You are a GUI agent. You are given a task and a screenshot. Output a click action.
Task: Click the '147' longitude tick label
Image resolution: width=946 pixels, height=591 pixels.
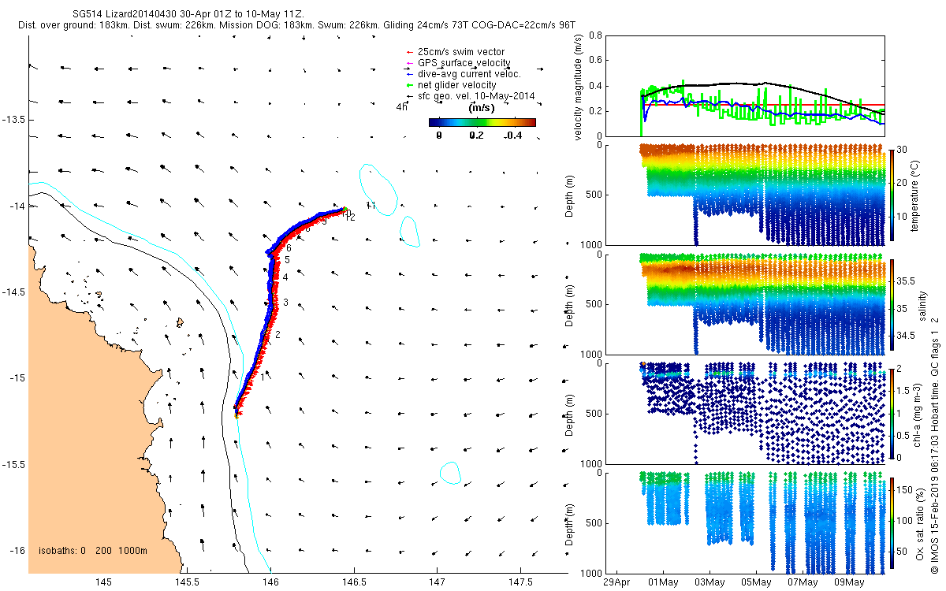click(x=438, y=582)
